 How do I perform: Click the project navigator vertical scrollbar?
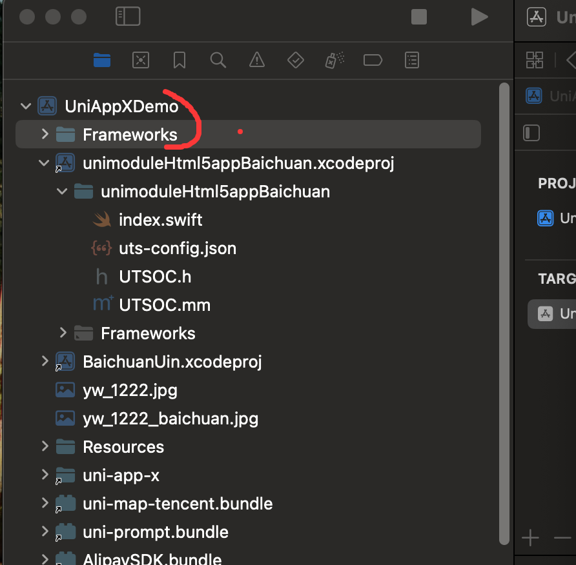pyautogui.click(x=504, y=313)
